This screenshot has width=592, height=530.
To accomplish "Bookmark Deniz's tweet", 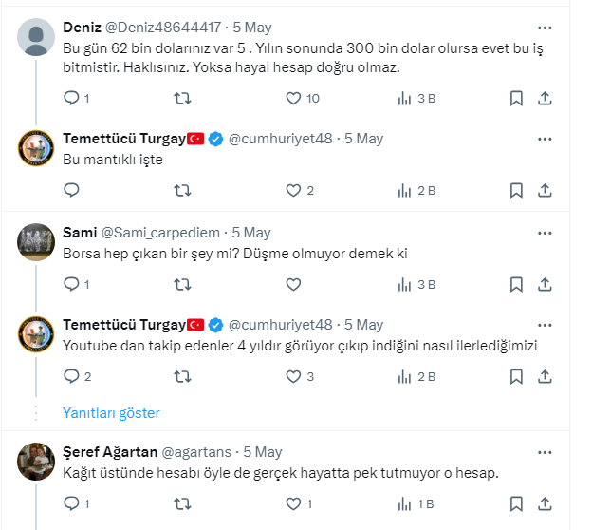I will tap(516, 98).
